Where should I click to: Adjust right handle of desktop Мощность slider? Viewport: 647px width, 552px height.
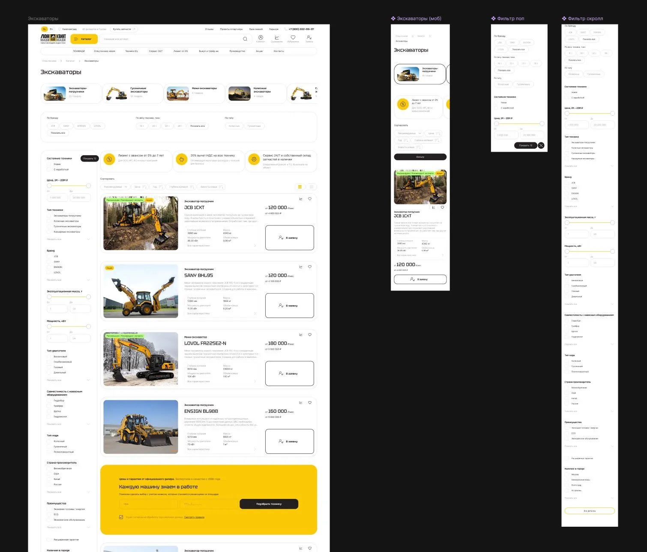click(89, 327)
